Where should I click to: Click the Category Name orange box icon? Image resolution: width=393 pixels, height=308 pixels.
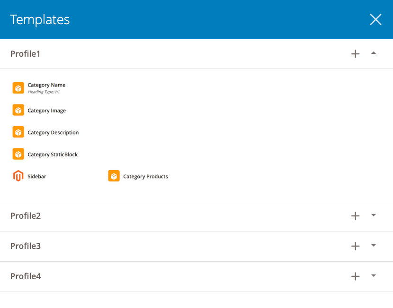(x=18, y=88)
